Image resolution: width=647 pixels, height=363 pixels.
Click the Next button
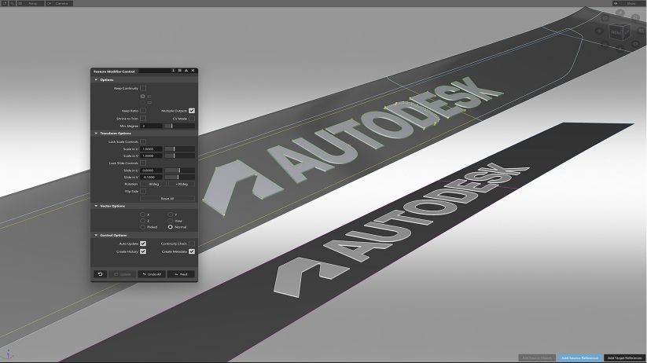[181, 274]
